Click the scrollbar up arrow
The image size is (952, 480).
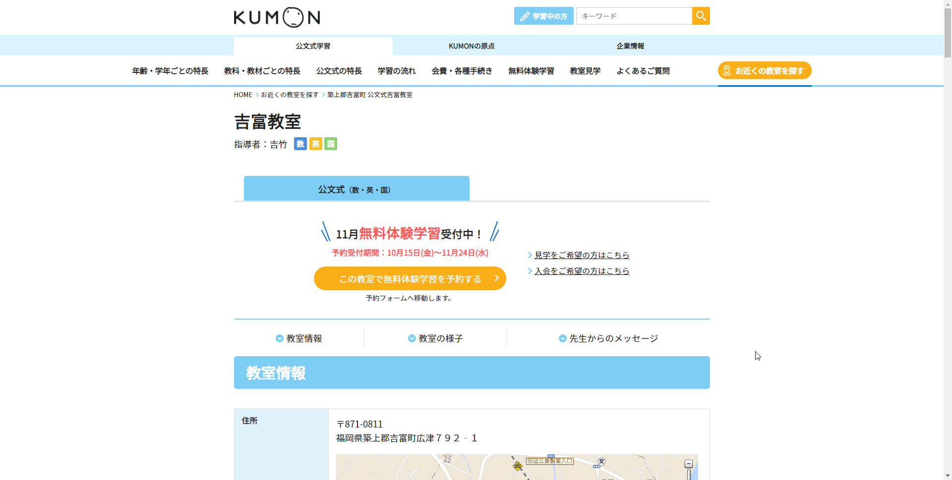click(x=948, y=4)
